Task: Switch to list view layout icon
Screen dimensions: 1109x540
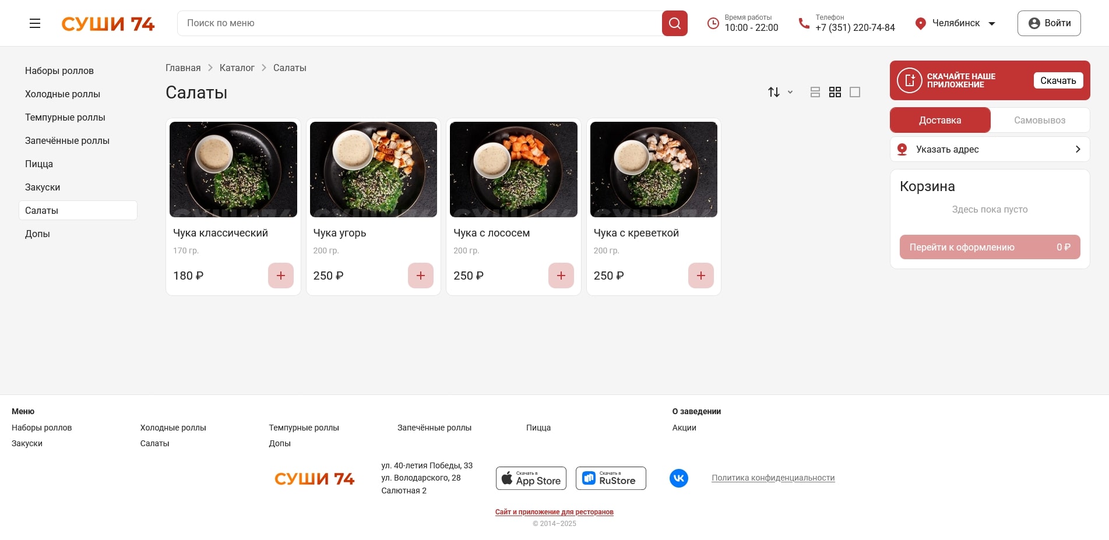Action: click(x=815, y=92)
